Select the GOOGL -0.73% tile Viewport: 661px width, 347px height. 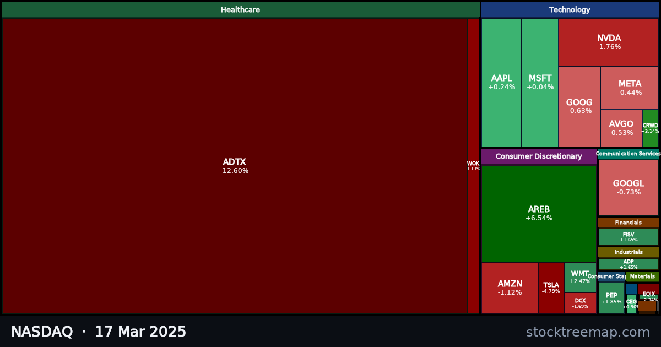[x=629, y=188]
